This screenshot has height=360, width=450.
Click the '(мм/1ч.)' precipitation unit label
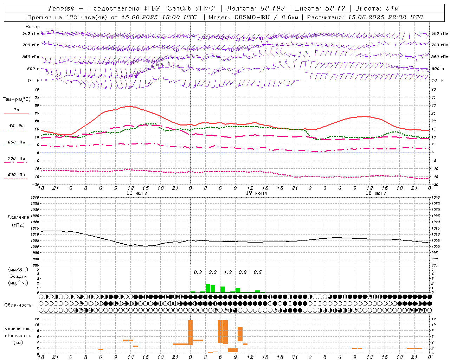18,283
